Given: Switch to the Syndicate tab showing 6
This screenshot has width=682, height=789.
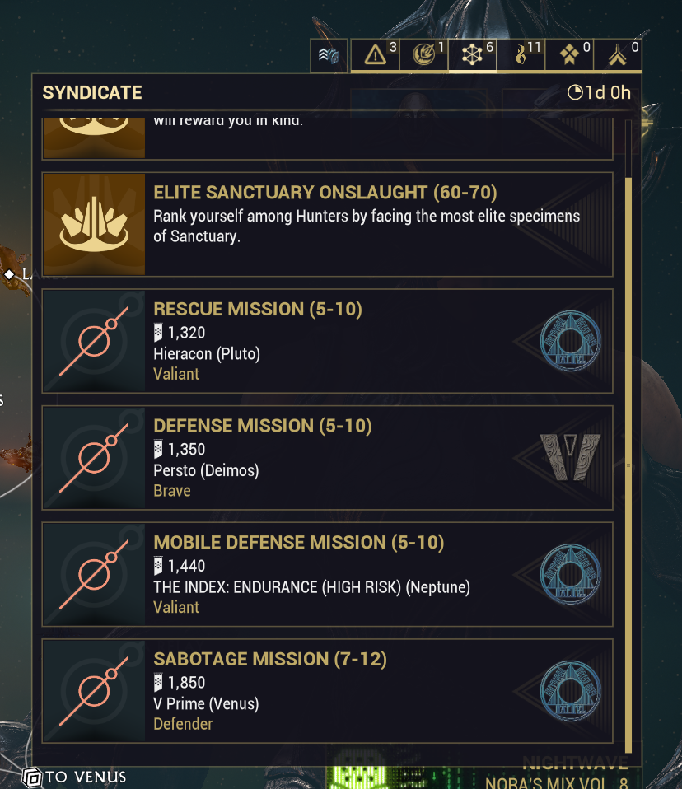Looking at the screenshot, I should 473,55.
